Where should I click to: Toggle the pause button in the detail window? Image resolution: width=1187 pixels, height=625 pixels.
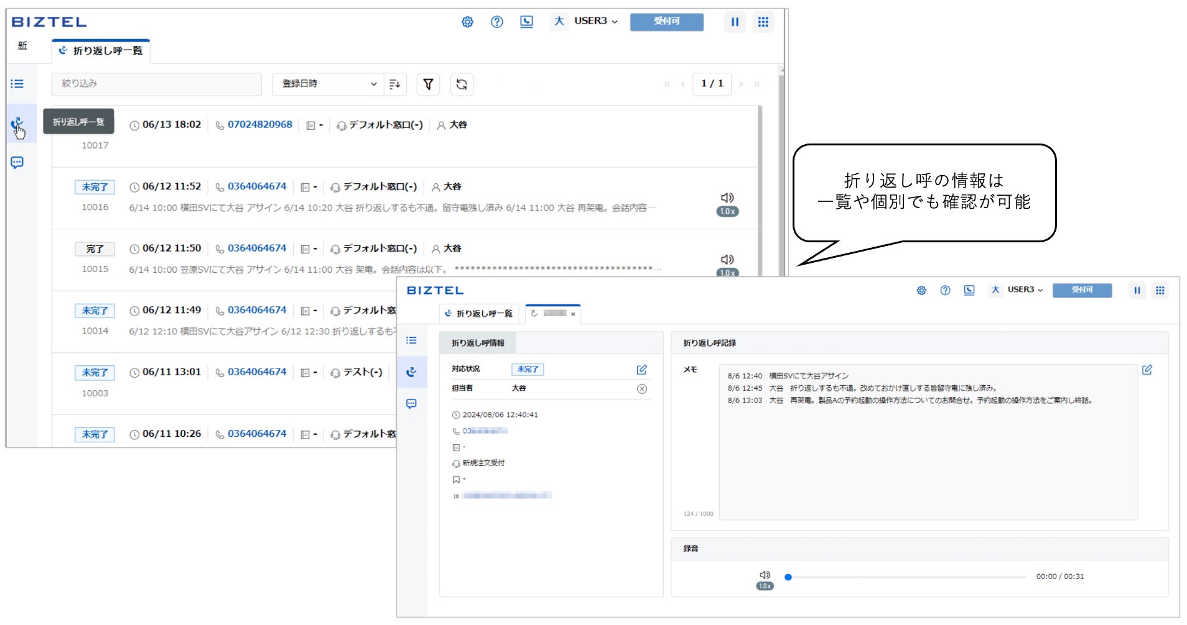(x=1137, y=291)
